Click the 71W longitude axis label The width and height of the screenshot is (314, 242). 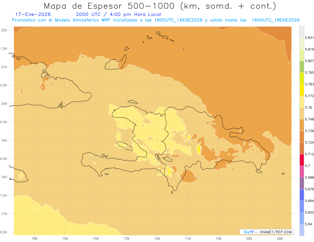(188, 238)
